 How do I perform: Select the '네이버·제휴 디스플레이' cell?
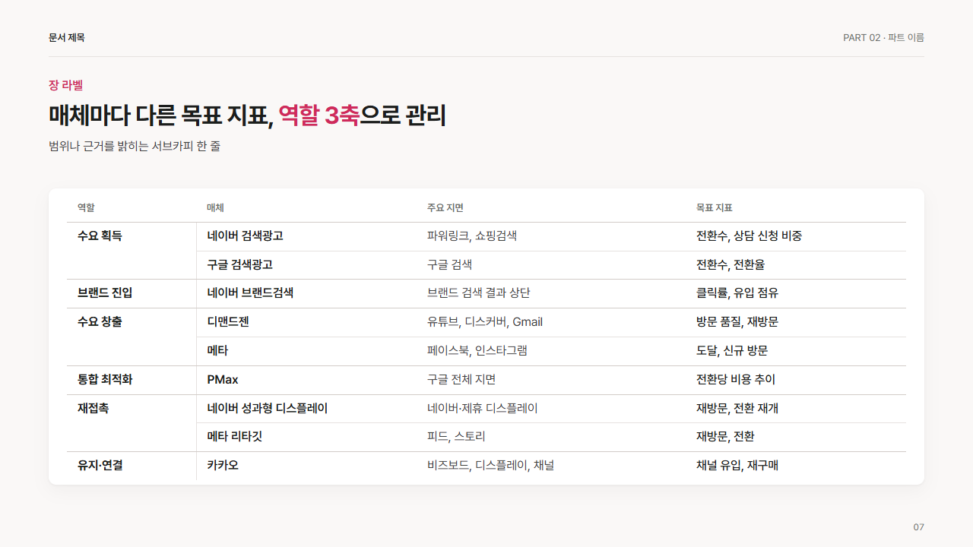point(483,408)
